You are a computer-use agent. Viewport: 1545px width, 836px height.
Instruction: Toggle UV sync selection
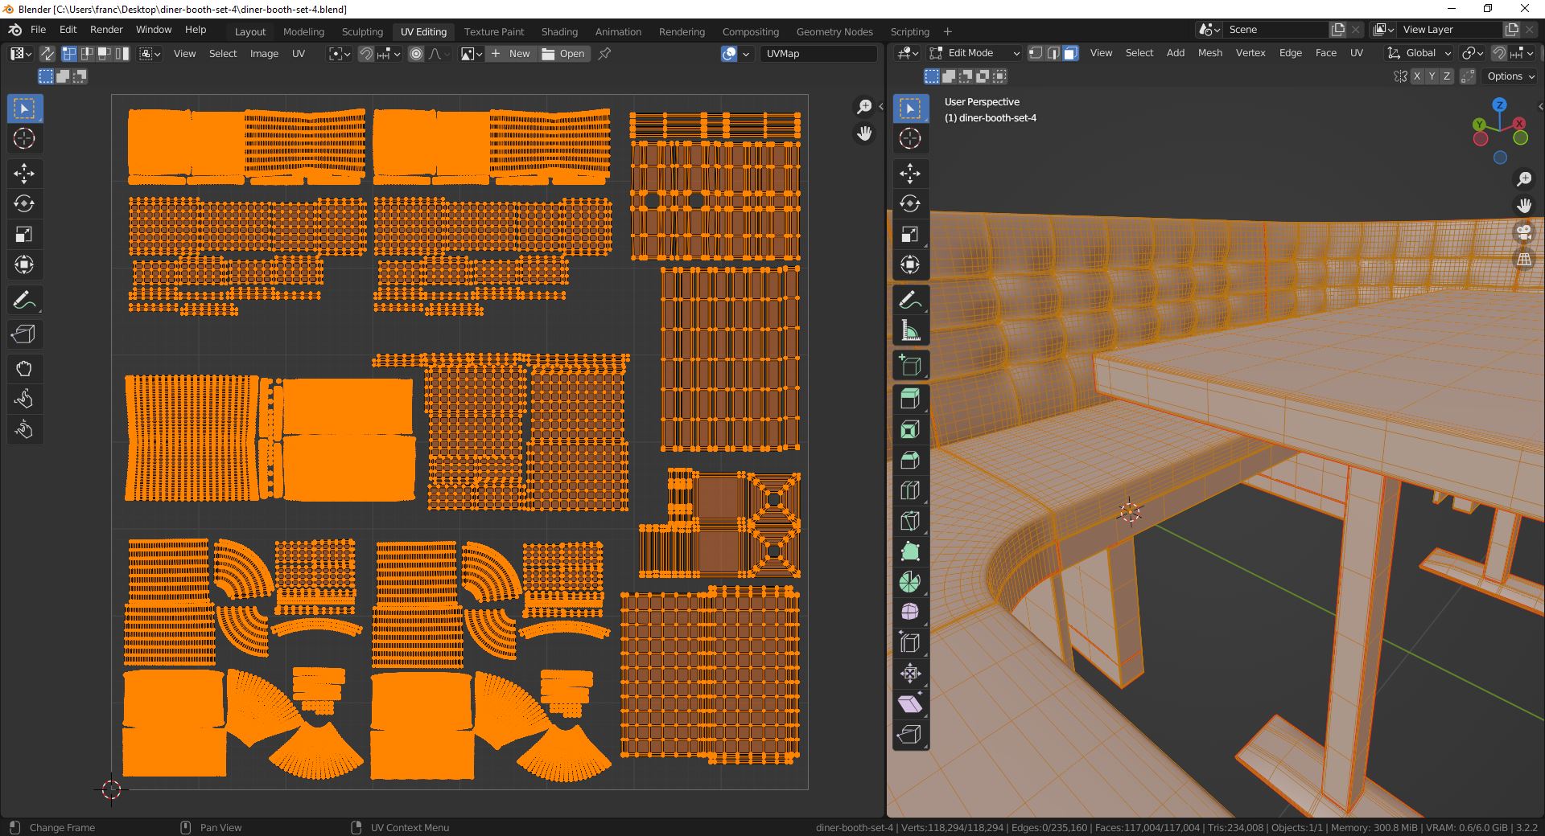click(47, 54)
